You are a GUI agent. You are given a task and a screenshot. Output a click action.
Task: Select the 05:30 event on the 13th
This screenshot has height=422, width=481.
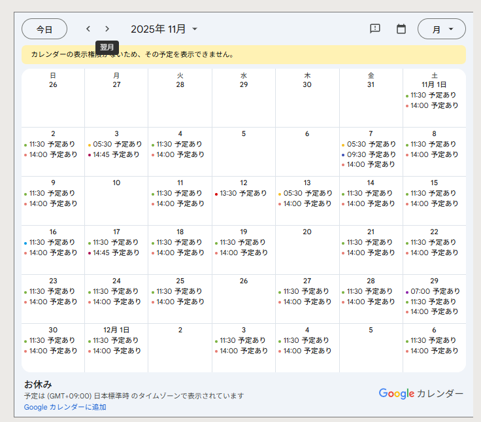click(307, 194)
